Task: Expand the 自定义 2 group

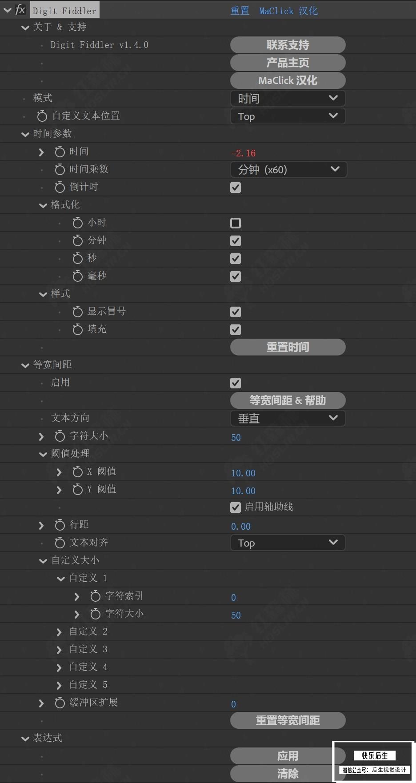Action: (x=59, y=632)
